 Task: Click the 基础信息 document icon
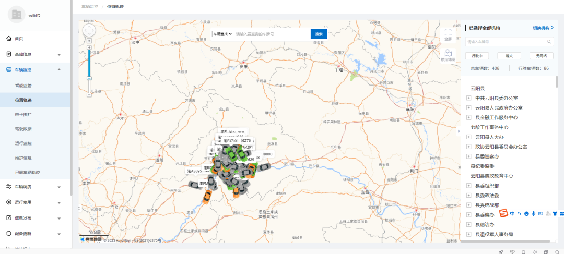tap(9, 54)
